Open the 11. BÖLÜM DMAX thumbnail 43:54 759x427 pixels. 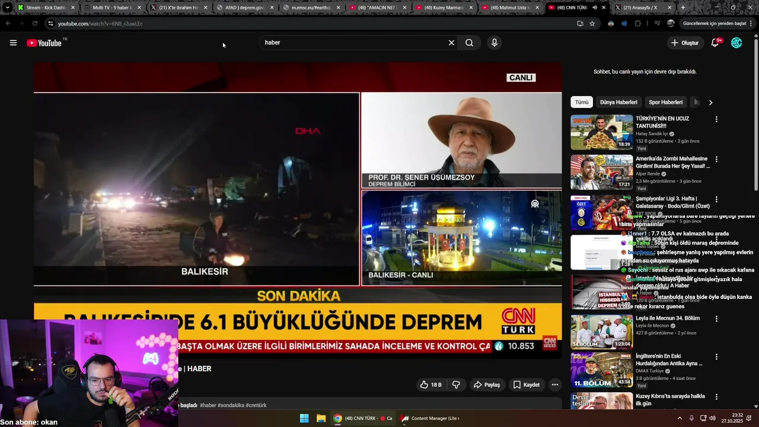[x=602, y=370]
